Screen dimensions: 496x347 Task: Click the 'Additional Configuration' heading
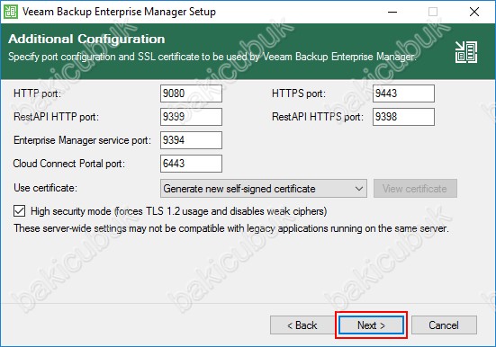86,39
